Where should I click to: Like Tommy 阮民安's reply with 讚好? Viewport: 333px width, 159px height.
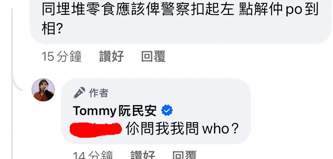point(143,155)
